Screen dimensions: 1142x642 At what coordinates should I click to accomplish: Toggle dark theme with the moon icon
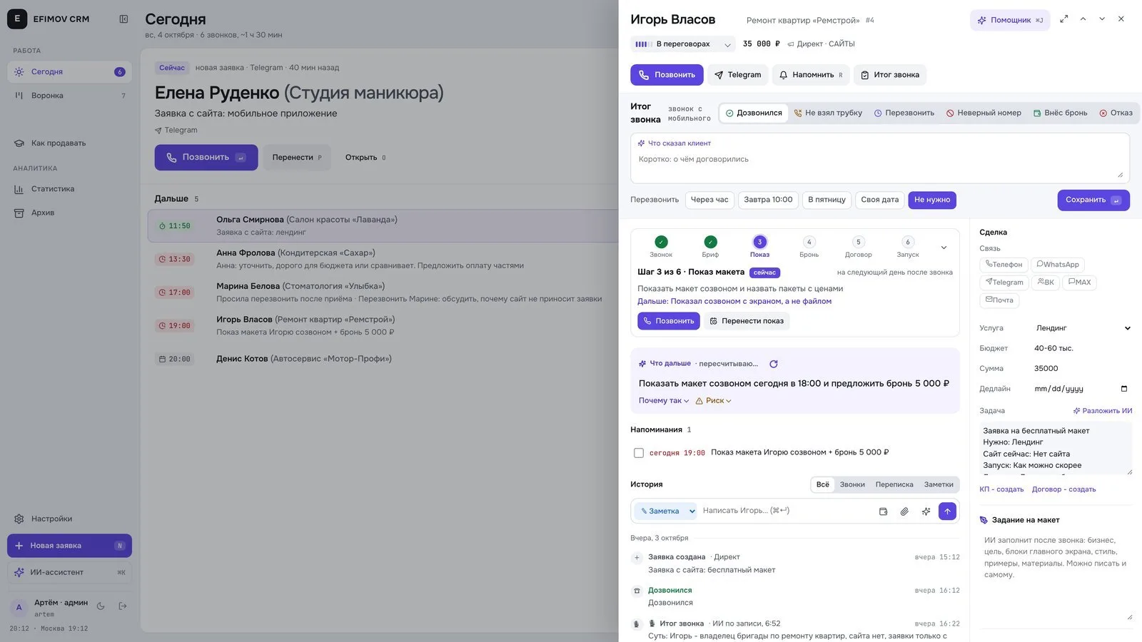(101, 606)
